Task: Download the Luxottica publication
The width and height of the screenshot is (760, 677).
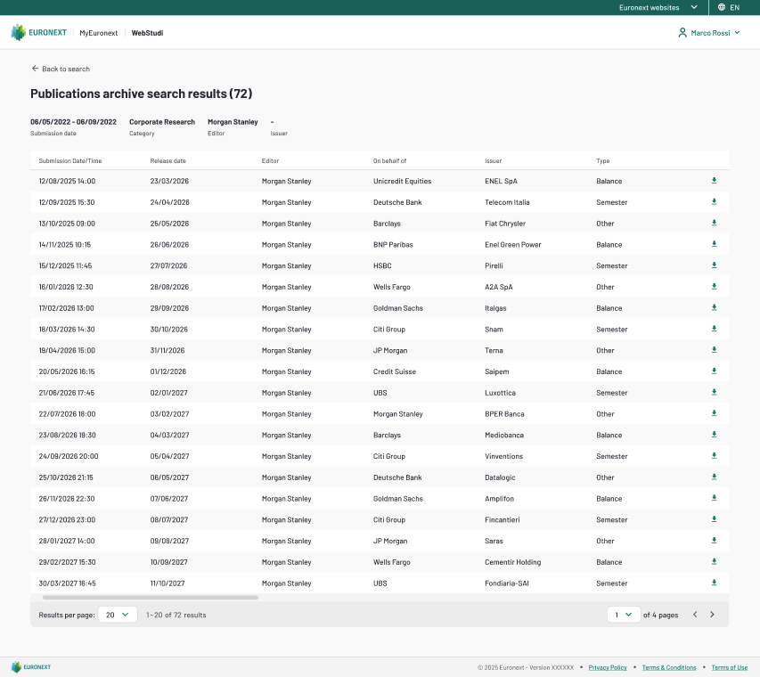Action: click(x=714, y=392)
